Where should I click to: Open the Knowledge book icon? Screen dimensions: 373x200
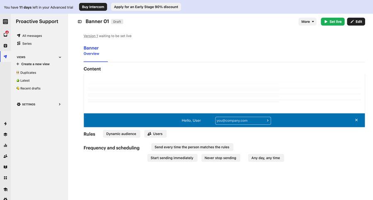(x=5, y=167)
